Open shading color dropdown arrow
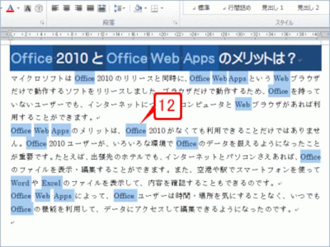This screenshot has width=330, height=247. 146,8
